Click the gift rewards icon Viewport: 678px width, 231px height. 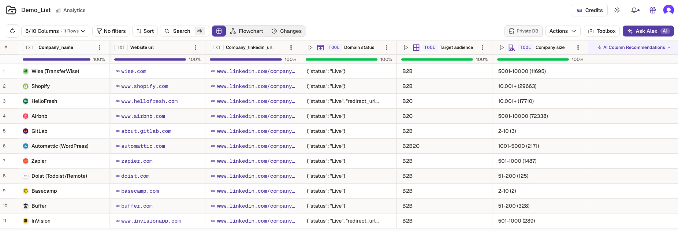(x=653, y=10)
